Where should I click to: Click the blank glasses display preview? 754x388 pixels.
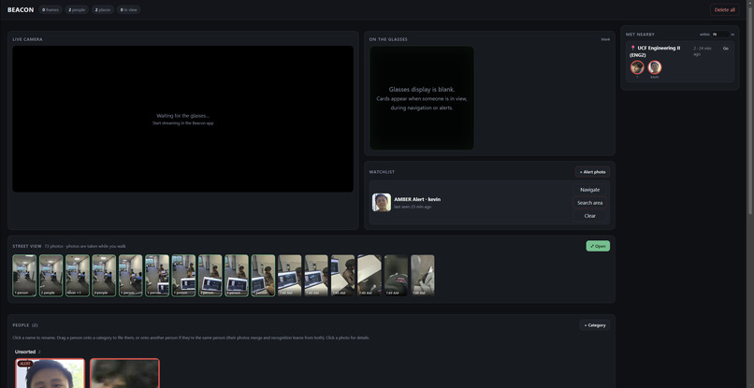pos(422,97)
